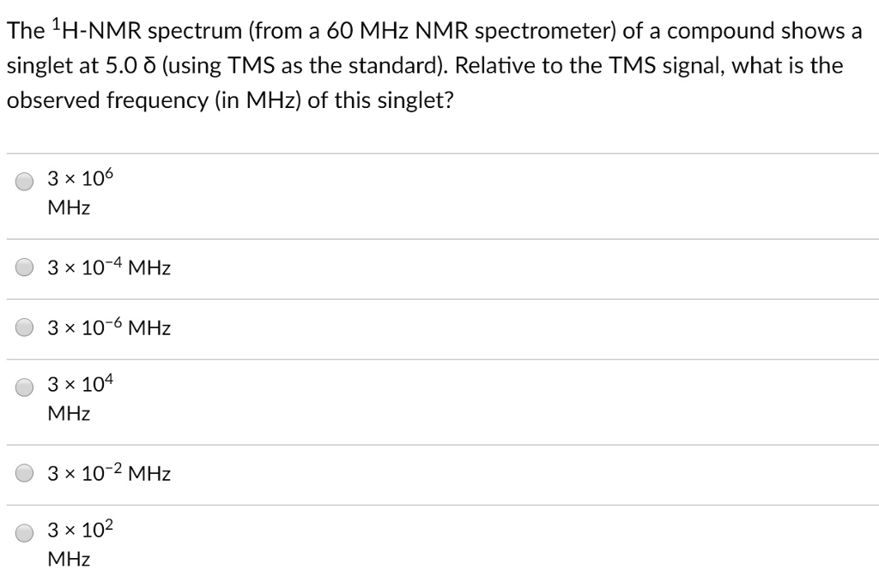Select the 3 × 10⁻⁶ MHz radio button
The width and height of the screenshot is (879, 582).
[x=23, y=327]
